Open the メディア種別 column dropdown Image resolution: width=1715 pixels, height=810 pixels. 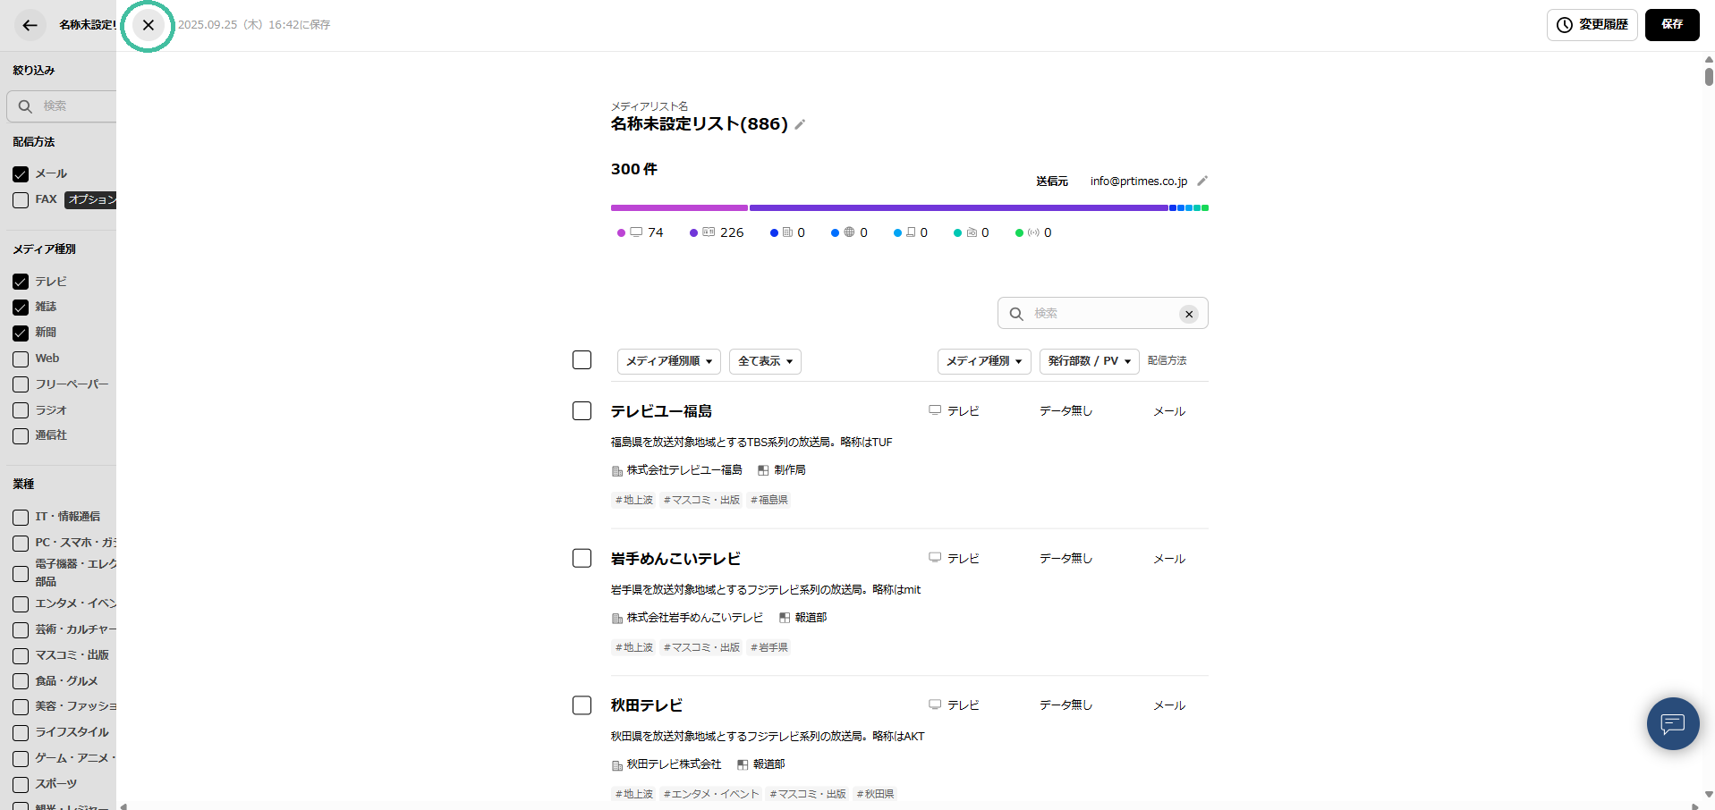point(983,361)
